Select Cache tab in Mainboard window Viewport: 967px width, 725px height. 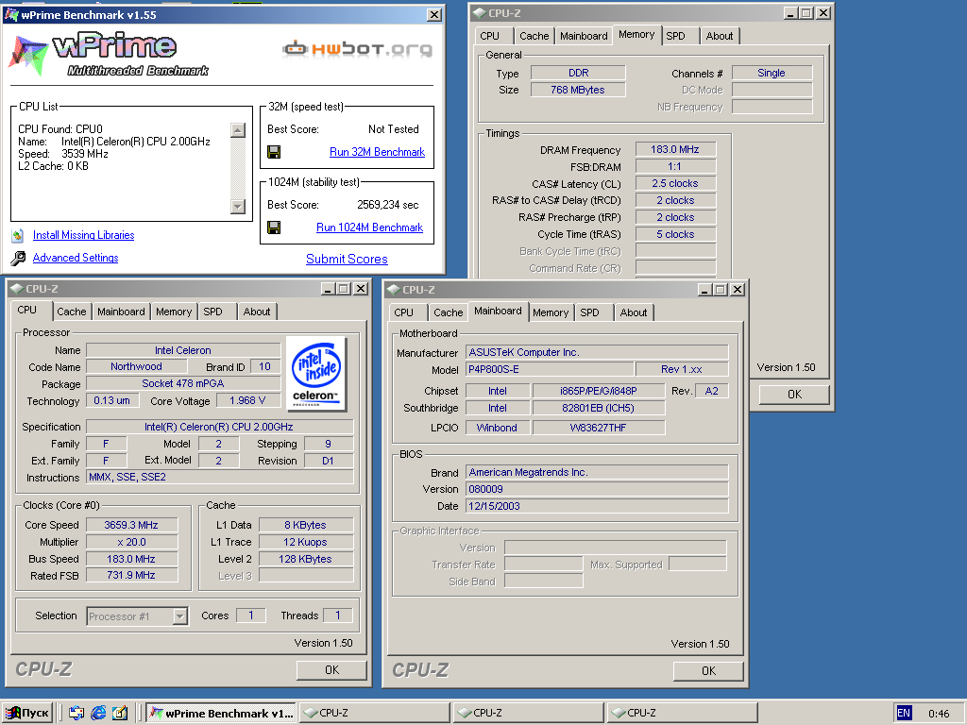(448, 312)
